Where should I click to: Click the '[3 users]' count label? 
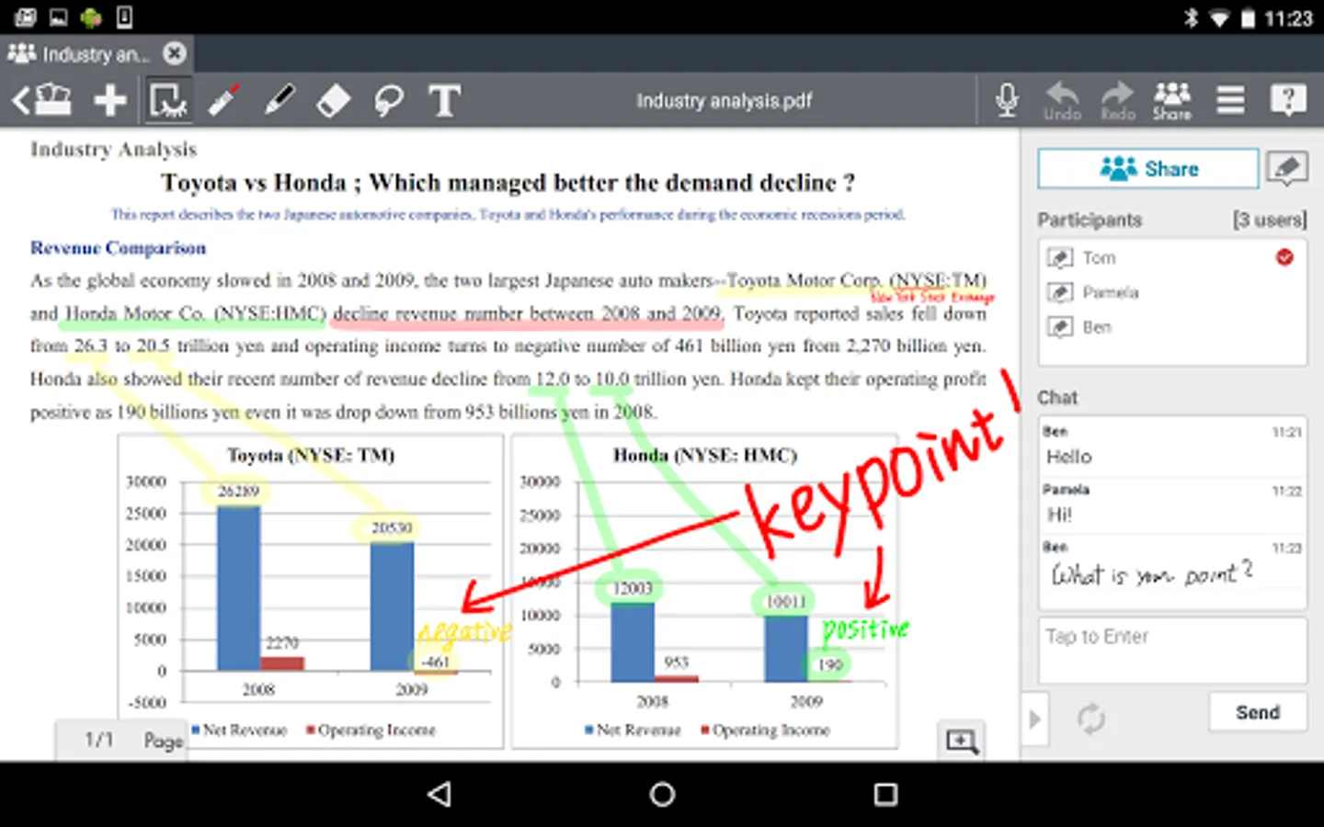coord(1270,220)
